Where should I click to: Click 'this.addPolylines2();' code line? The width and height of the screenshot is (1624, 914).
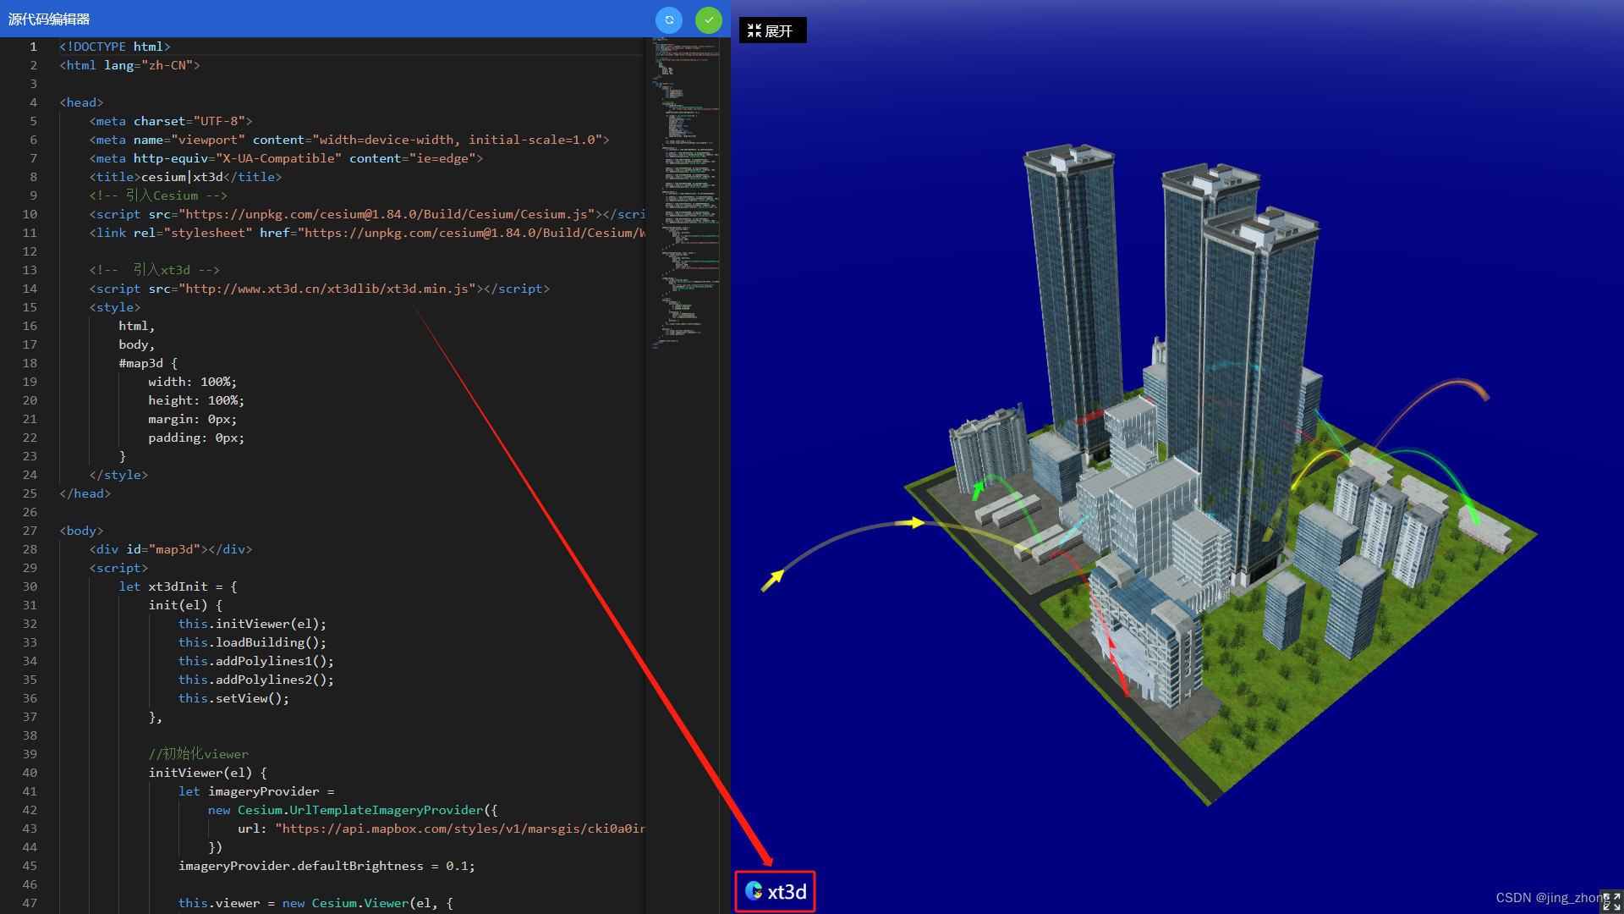(x=256, y=680)
